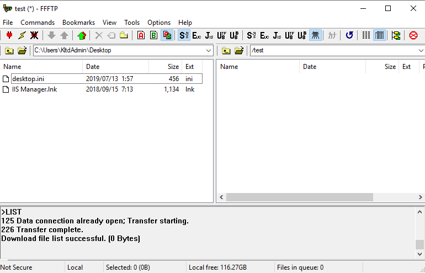Click the FFFTP title bar app icon
The width and height of the screenshot is (425, 273).
tap(7, 8)
